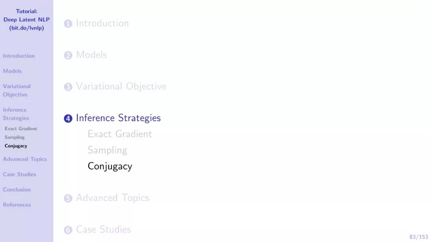This screenshot has height=242, width=431.
Task: Click the numbered bullet 6 beside Case Studies
Action: coord(68,230)
